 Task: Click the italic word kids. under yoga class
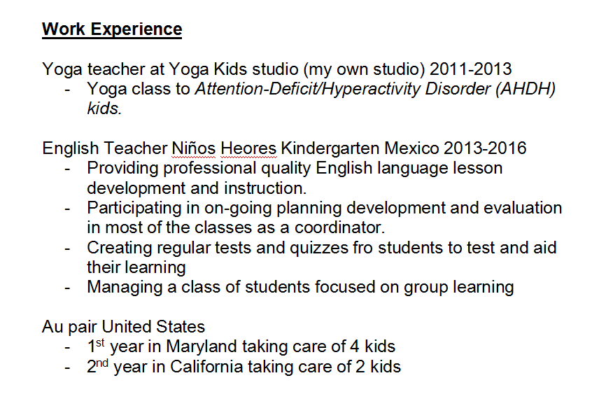pyautogui.click(x=104, y=109)
